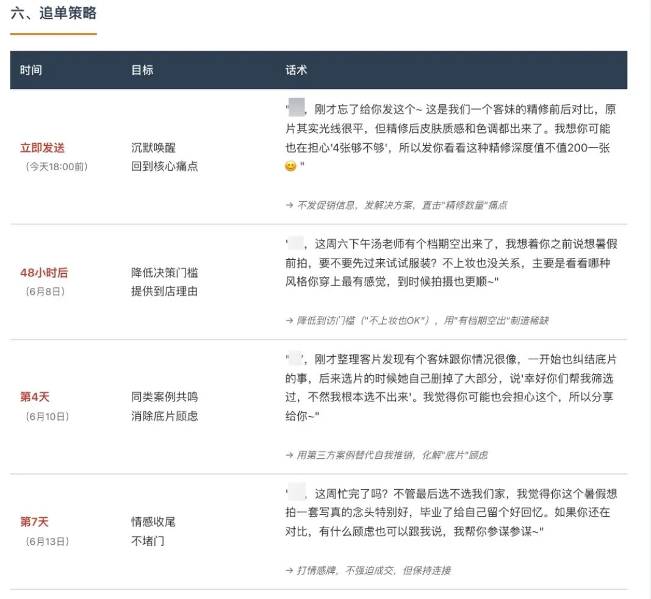Click the goal "回到核心痛点"
The height and width of the screenshot is (599, 651).
pyautogui.click(x=164, y=167)
